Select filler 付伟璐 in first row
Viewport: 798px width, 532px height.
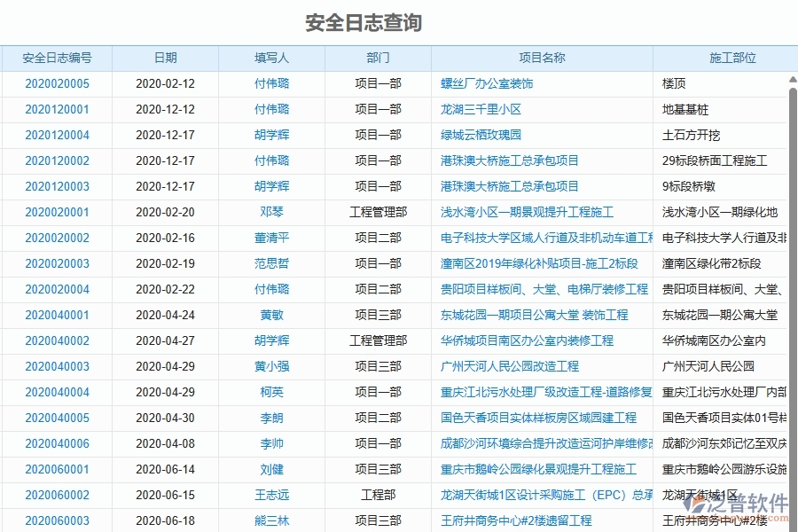pyautogui.click(x=271, y=83)
